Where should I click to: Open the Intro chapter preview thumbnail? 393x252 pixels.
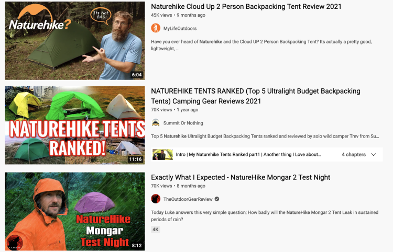tap(162, 155)
